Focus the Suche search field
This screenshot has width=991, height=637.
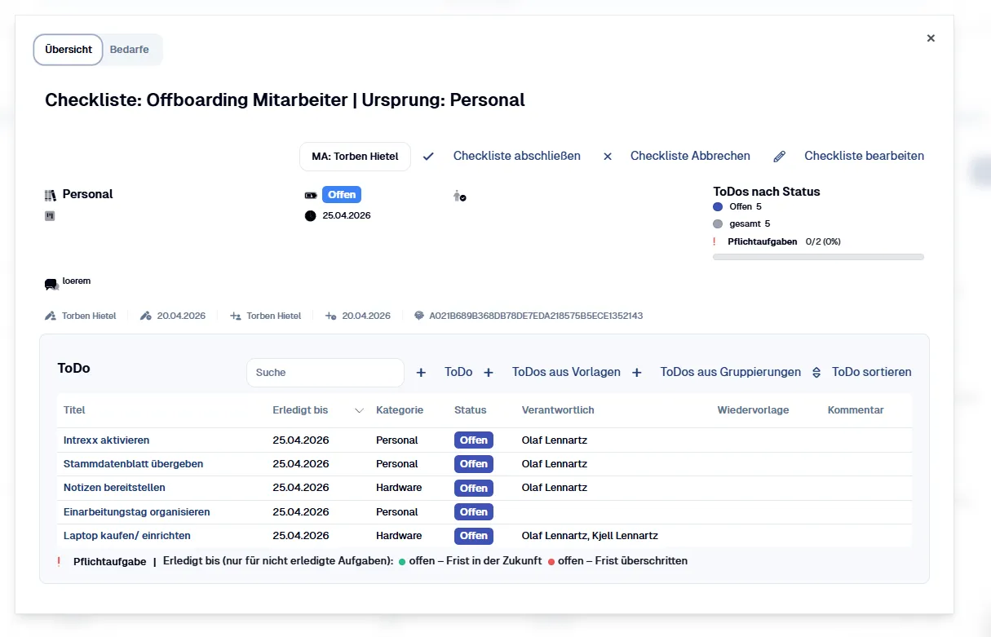[325, 373]
